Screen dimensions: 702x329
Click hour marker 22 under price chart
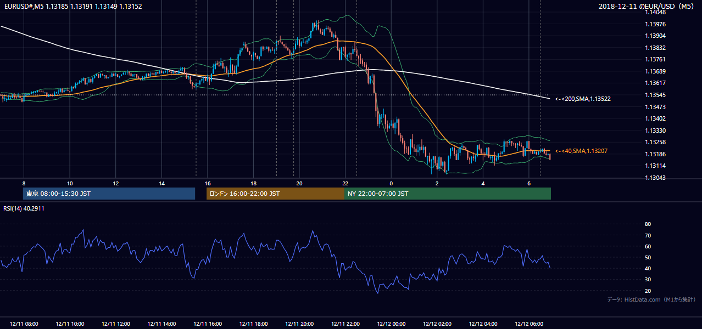point(345,183)
